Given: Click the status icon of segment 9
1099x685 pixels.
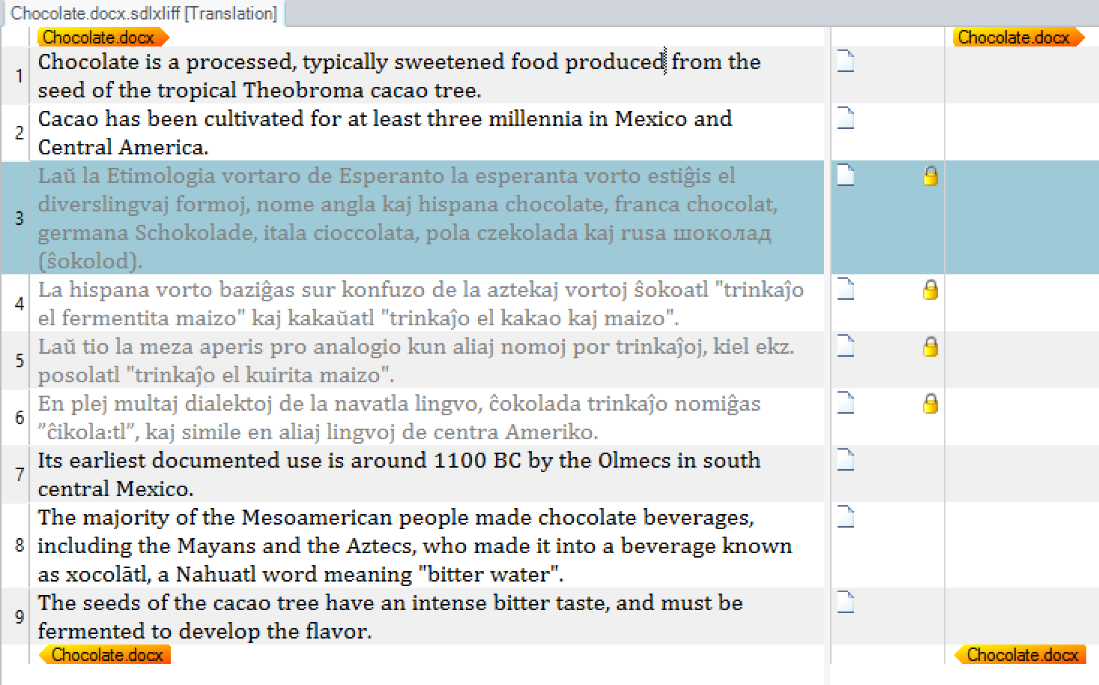Looking at the screenshot, I should pos(845,603).
